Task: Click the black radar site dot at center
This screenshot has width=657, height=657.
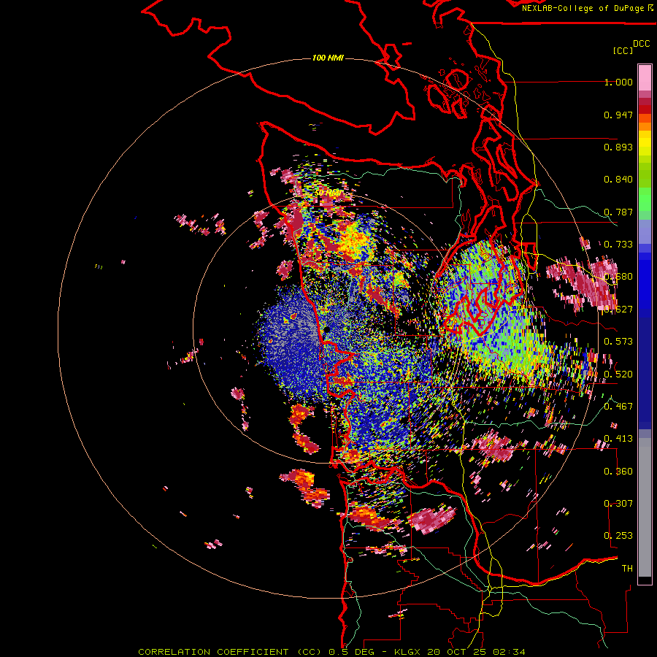Action: 327,330
